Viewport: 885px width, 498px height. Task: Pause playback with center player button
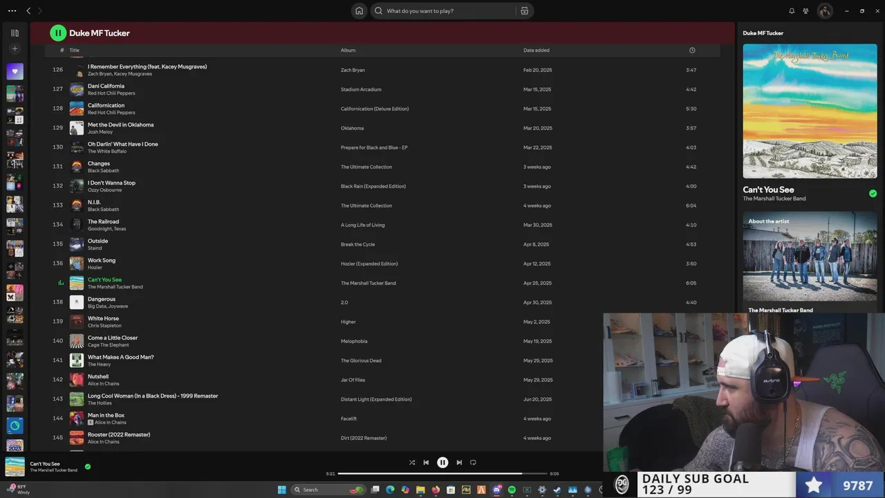click(x=442, y=463)
